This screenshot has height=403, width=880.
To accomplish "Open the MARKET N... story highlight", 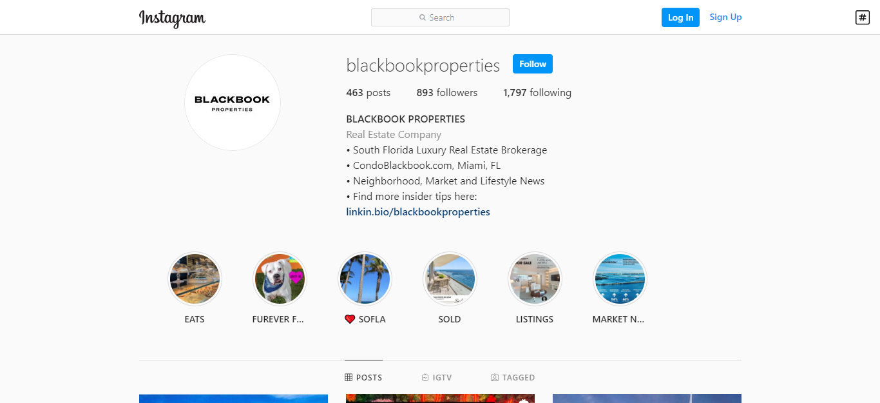I will pos(620,279).
